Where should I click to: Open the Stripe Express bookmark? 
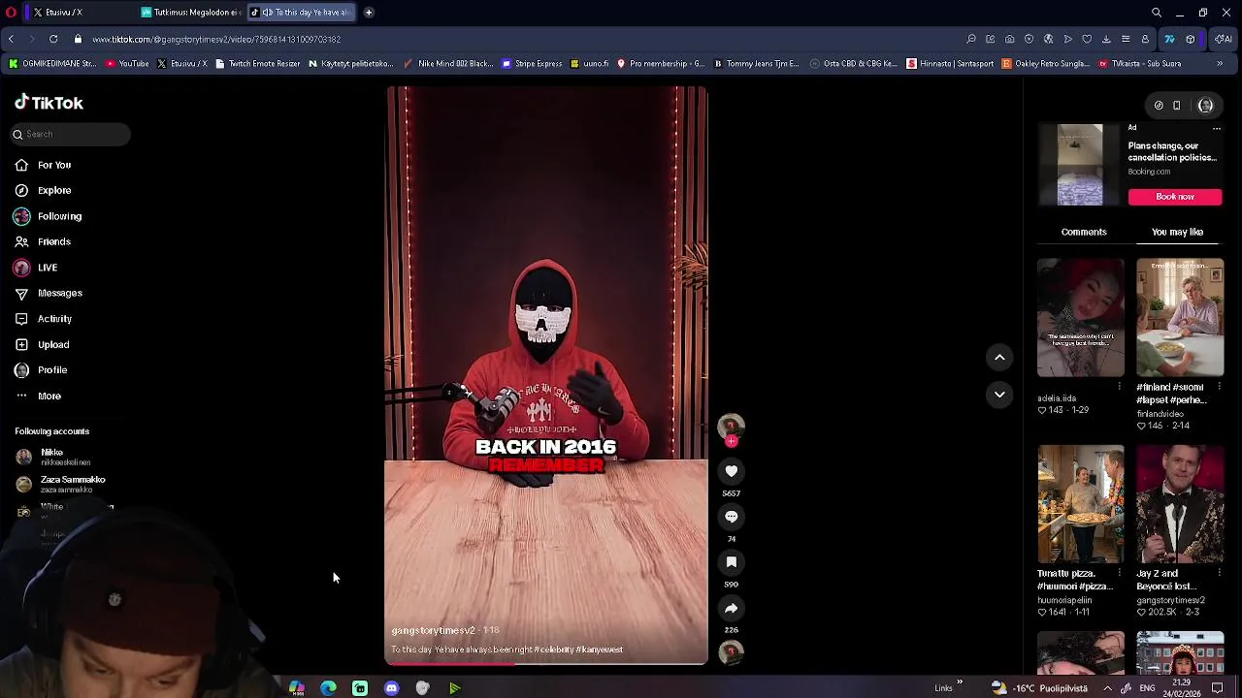532,64
